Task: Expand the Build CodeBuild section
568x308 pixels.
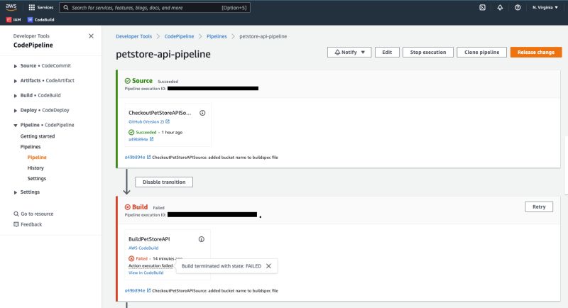Action: 15,96
